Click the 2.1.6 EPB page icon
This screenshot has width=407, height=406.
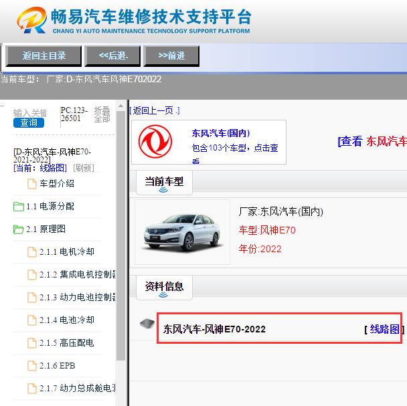click(32, 366)
